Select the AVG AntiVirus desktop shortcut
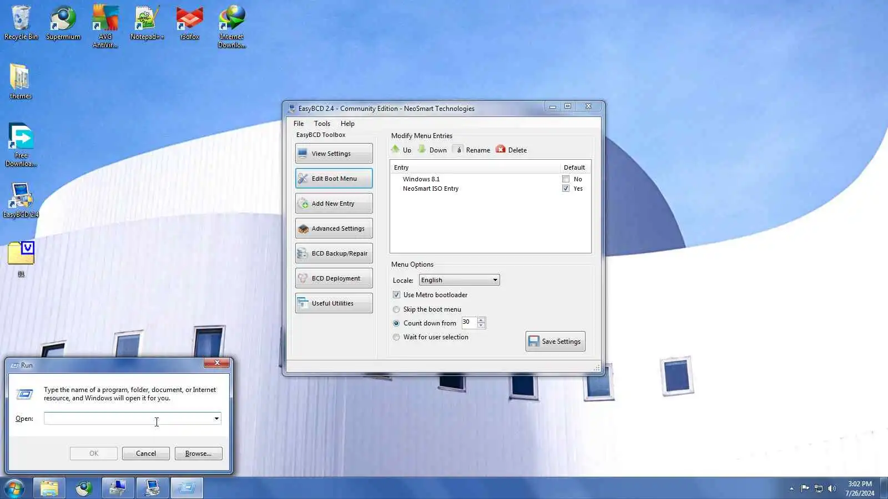Image resolution: width=888 pixels, height=499 pixels. coord(105,26)
